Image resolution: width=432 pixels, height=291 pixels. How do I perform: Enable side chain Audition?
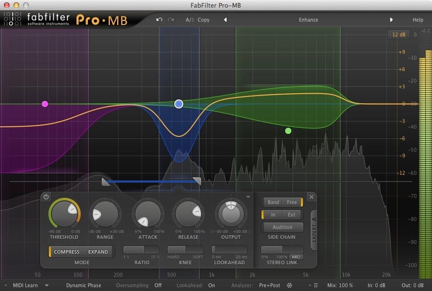point(282,227)
